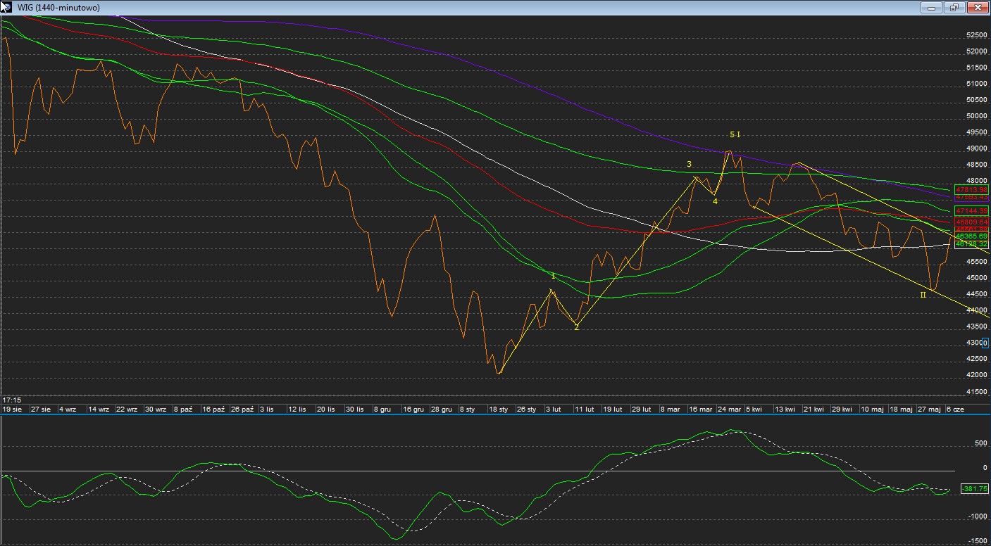This screenshot has height=546, width=991.
Task: Select the '29 lut' date label
Action: coord(641,409)
